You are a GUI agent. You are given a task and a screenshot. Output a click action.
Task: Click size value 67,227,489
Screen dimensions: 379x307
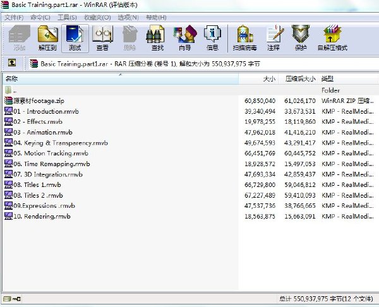(260, 195)
